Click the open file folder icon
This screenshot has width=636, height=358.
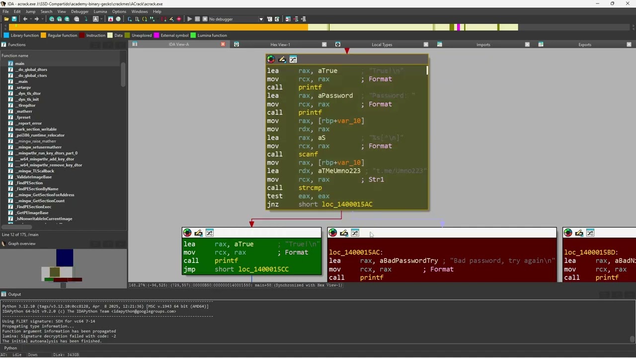6,19
